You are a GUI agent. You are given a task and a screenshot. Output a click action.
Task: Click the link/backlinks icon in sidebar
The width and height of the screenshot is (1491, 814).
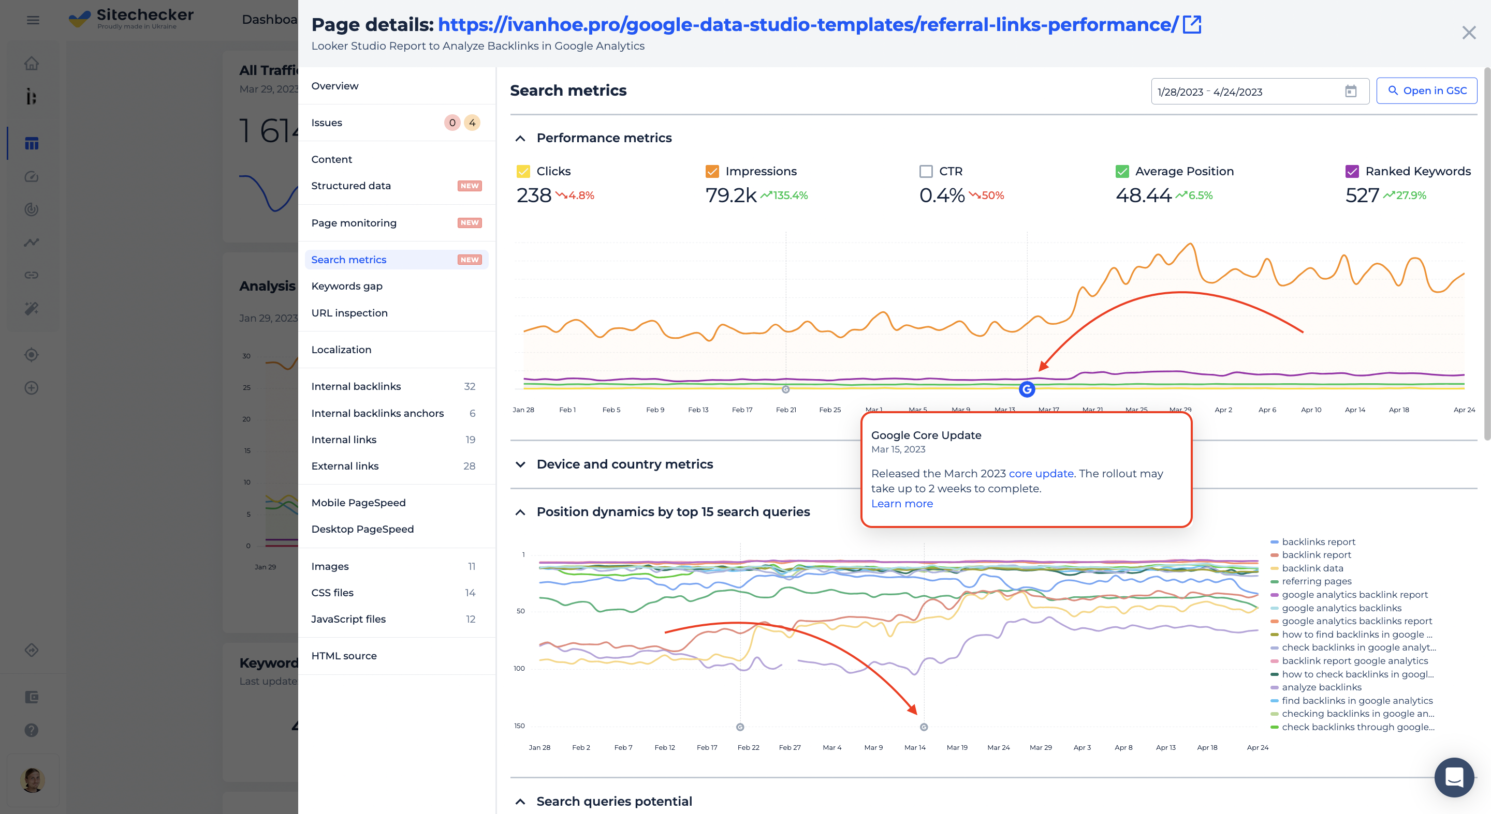30,276
